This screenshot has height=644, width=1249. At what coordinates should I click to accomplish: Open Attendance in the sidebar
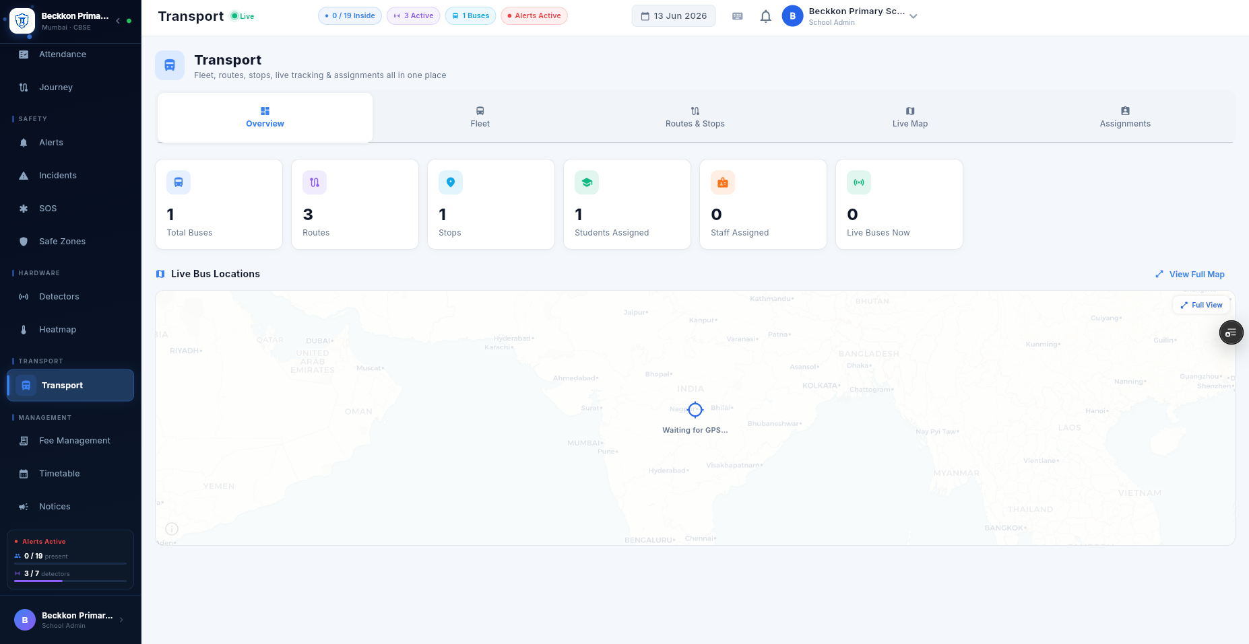pos(70,55)
